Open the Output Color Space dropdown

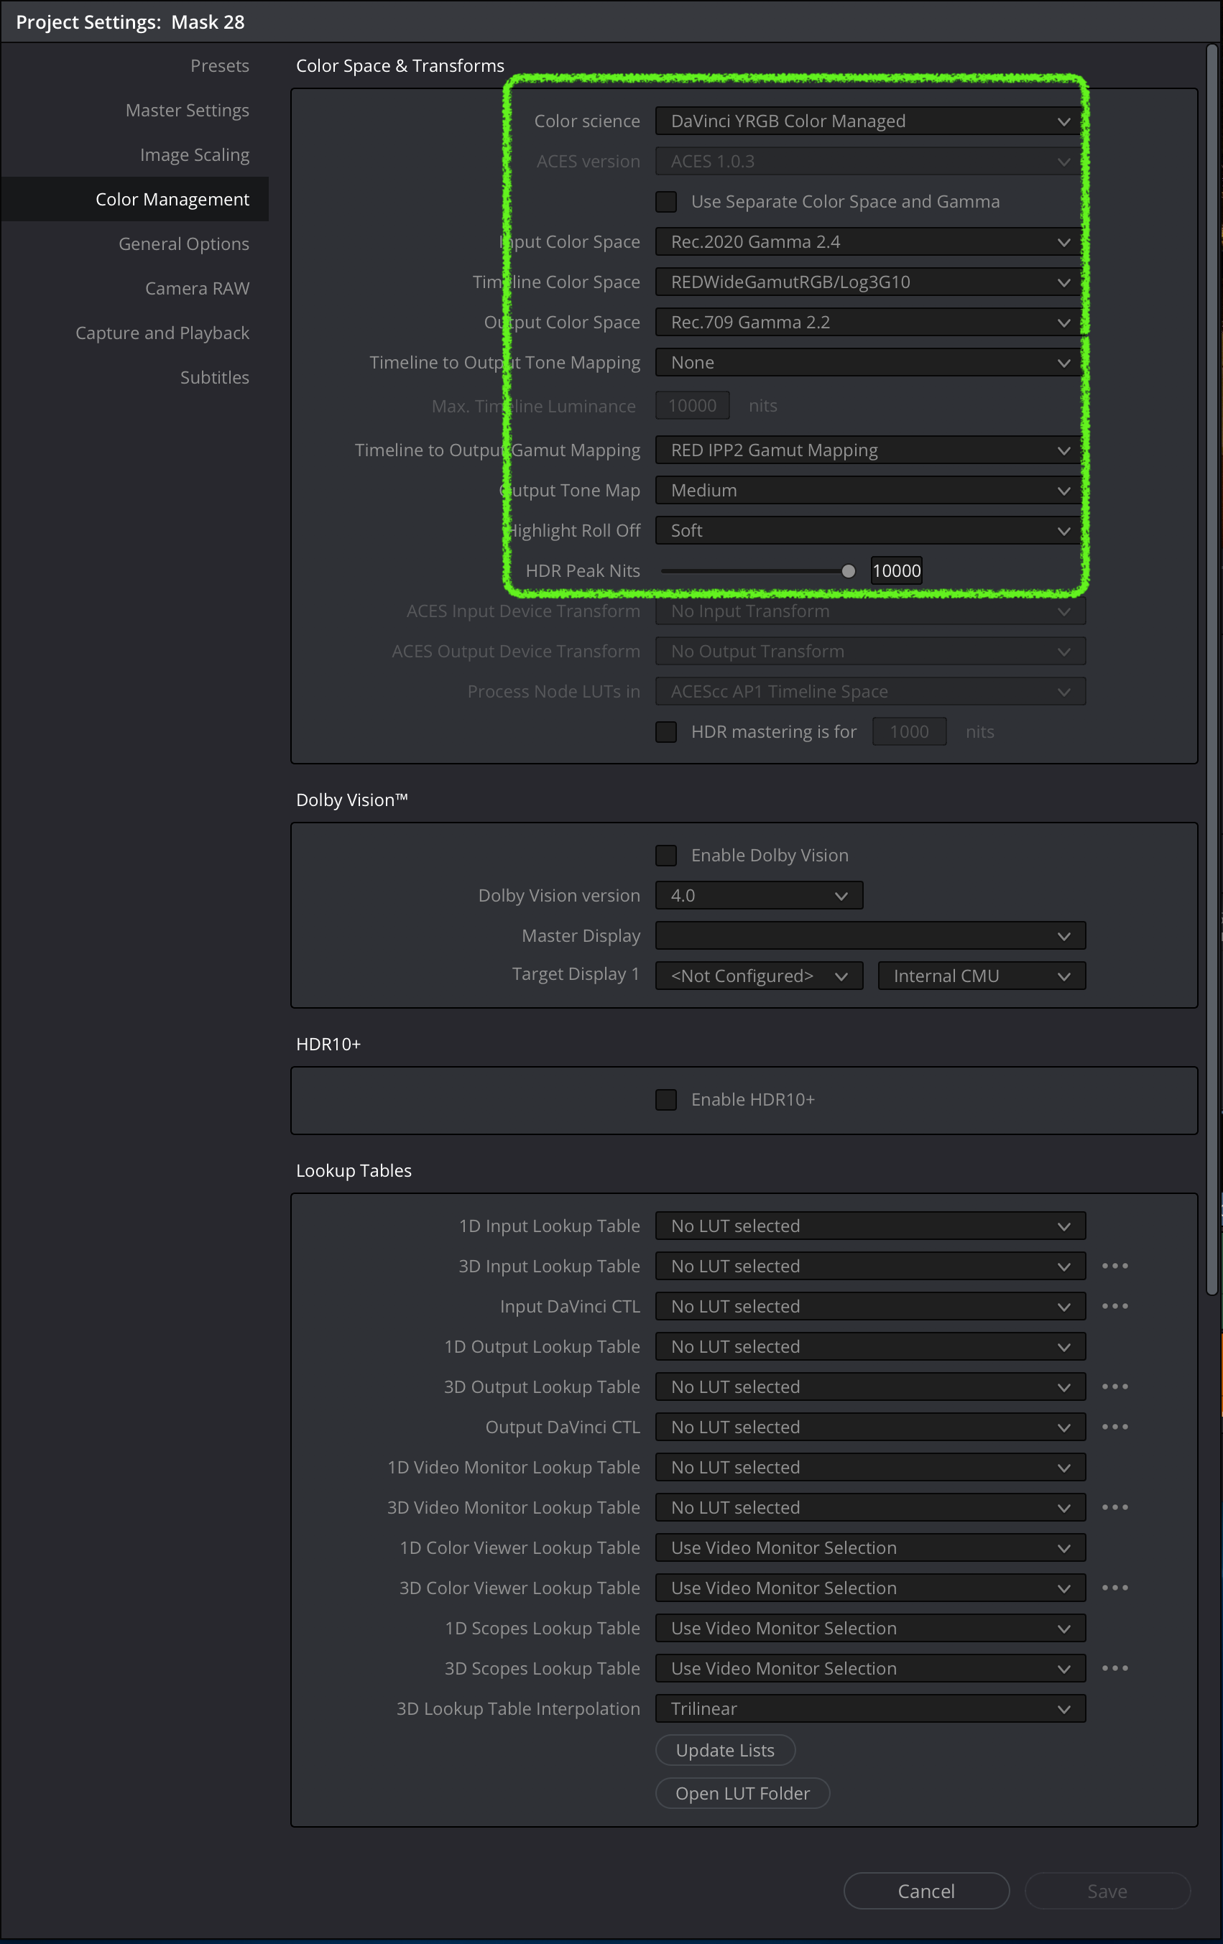[870, 322]
